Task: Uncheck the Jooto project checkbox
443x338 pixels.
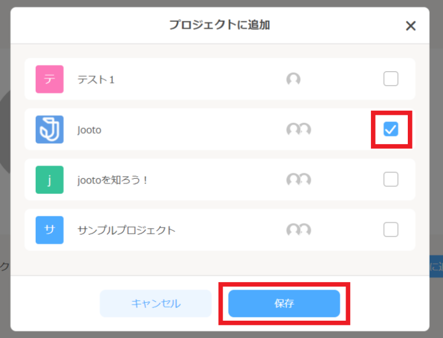Action: click(391, 130)
